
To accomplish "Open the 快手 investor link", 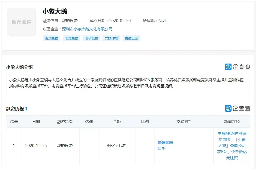I will [x=161, y=149].
